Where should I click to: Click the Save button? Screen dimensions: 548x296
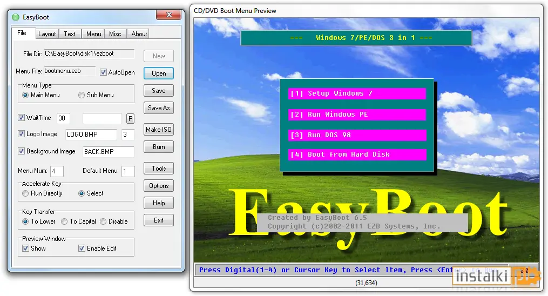(x=159, y=91)
